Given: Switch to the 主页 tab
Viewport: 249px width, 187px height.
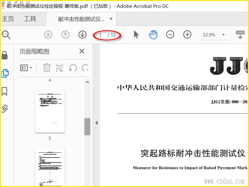Looking at the screenshot, I should [8, 19].
